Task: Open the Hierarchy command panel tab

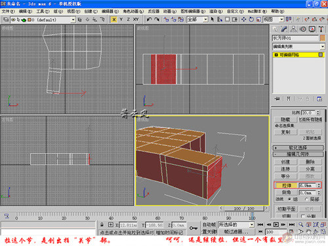Action: [293, 29]
